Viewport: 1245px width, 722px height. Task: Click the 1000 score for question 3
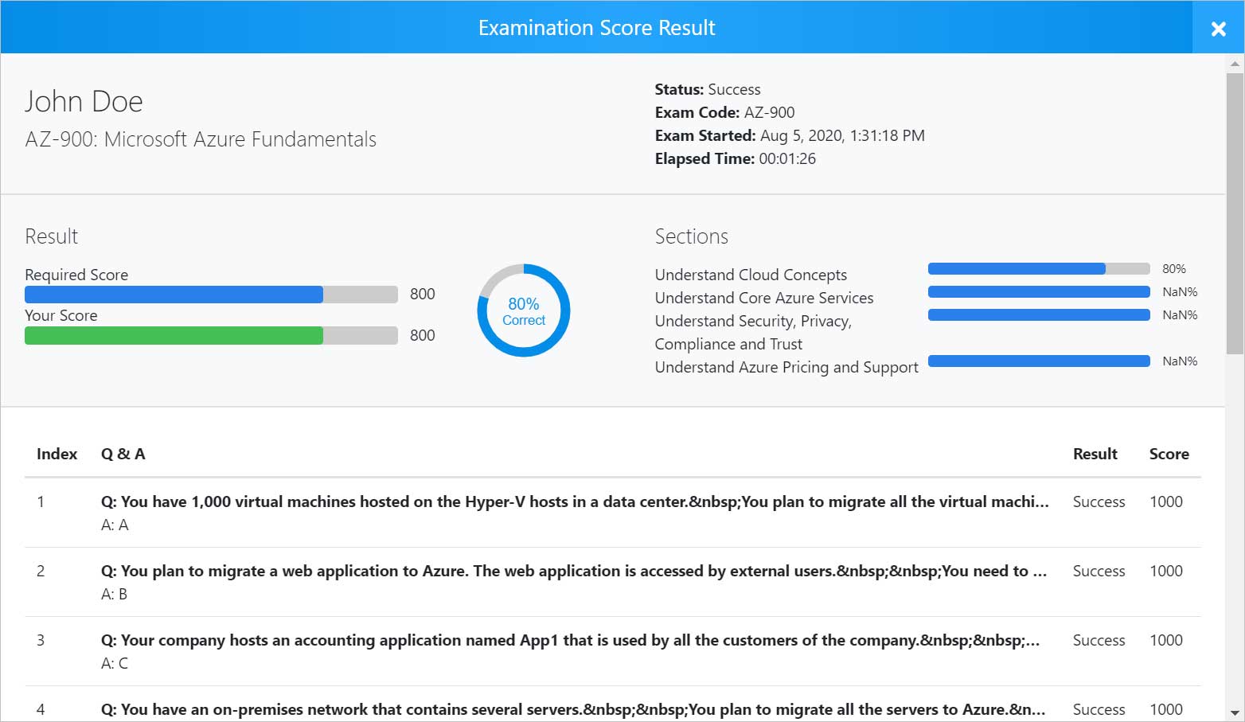(x=1166, y=640)
